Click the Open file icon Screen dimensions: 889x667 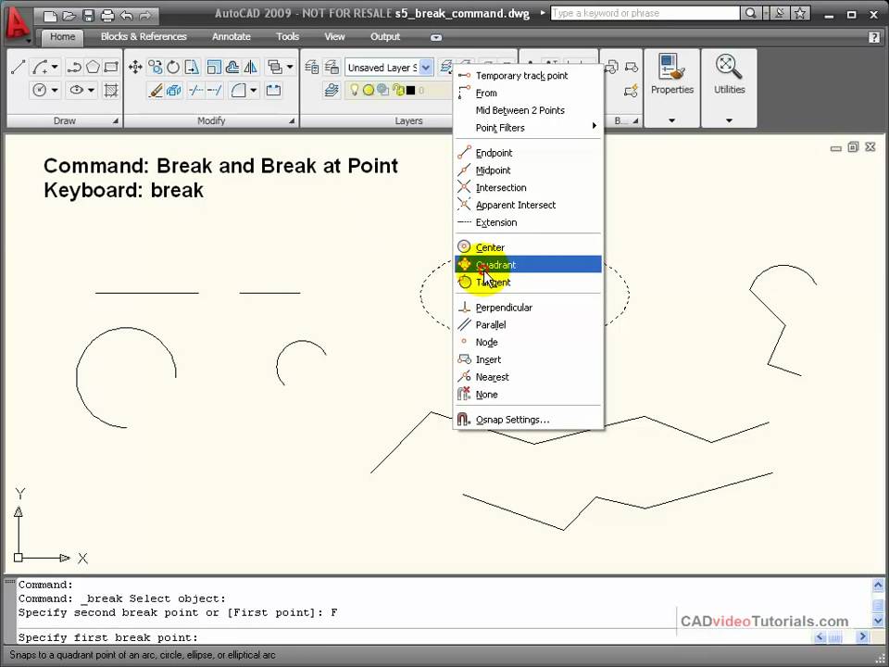tap(69, 16)
